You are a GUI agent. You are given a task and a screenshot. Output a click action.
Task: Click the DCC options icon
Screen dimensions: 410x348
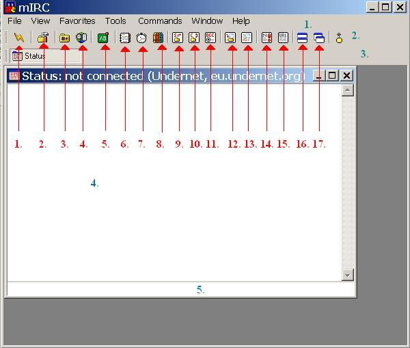[x=210, y=38]
